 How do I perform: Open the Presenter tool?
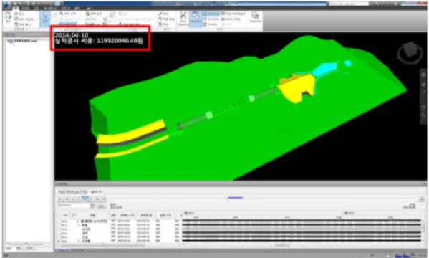coord(211,14)
